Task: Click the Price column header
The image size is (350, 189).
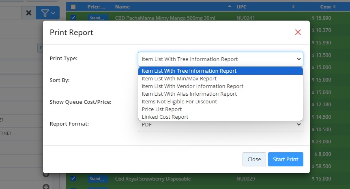Action: point(96,7)
